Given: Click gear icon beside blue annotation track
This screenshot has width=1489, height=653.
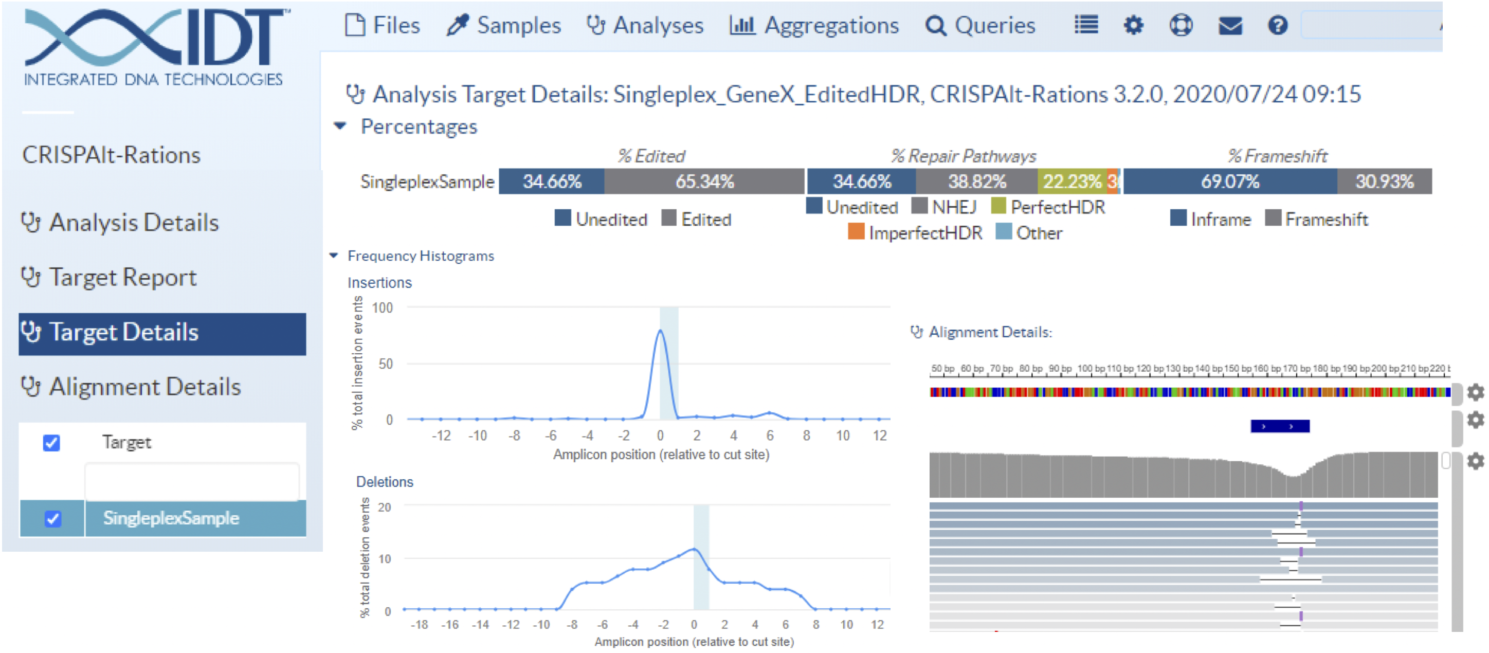Looking at the screenshot, I should 1475,420.
